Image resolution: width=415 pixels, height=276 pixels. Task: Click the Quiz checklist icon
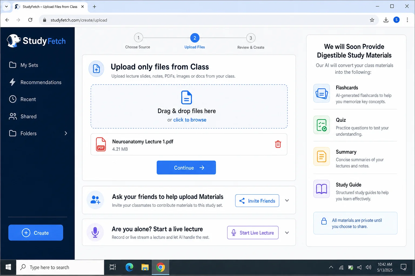point(322,125)
